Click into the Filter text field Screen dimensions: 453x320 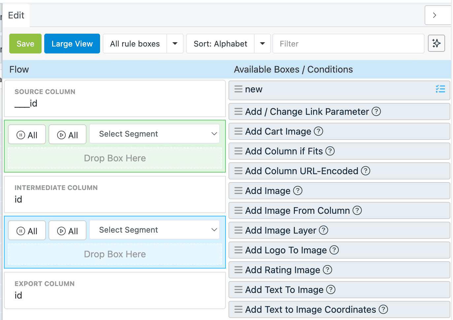click(348, 44)
